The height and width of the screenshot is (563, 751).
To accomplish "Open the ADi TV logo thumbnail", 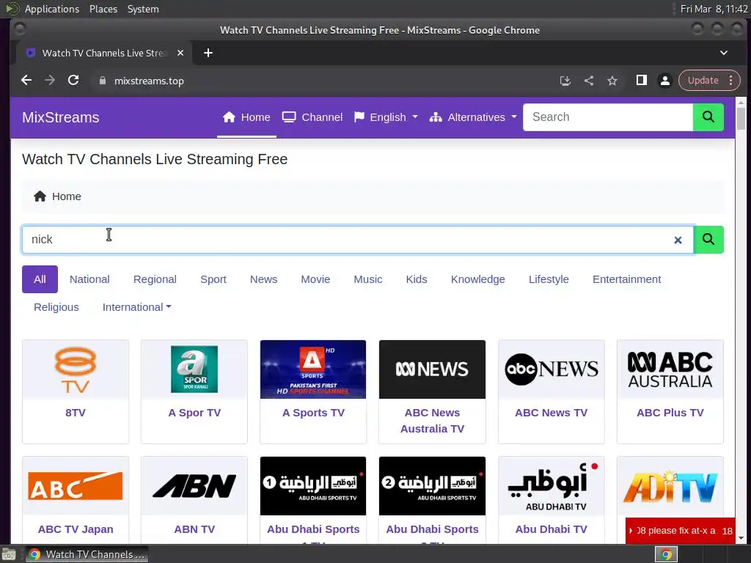I will point(670,486).
